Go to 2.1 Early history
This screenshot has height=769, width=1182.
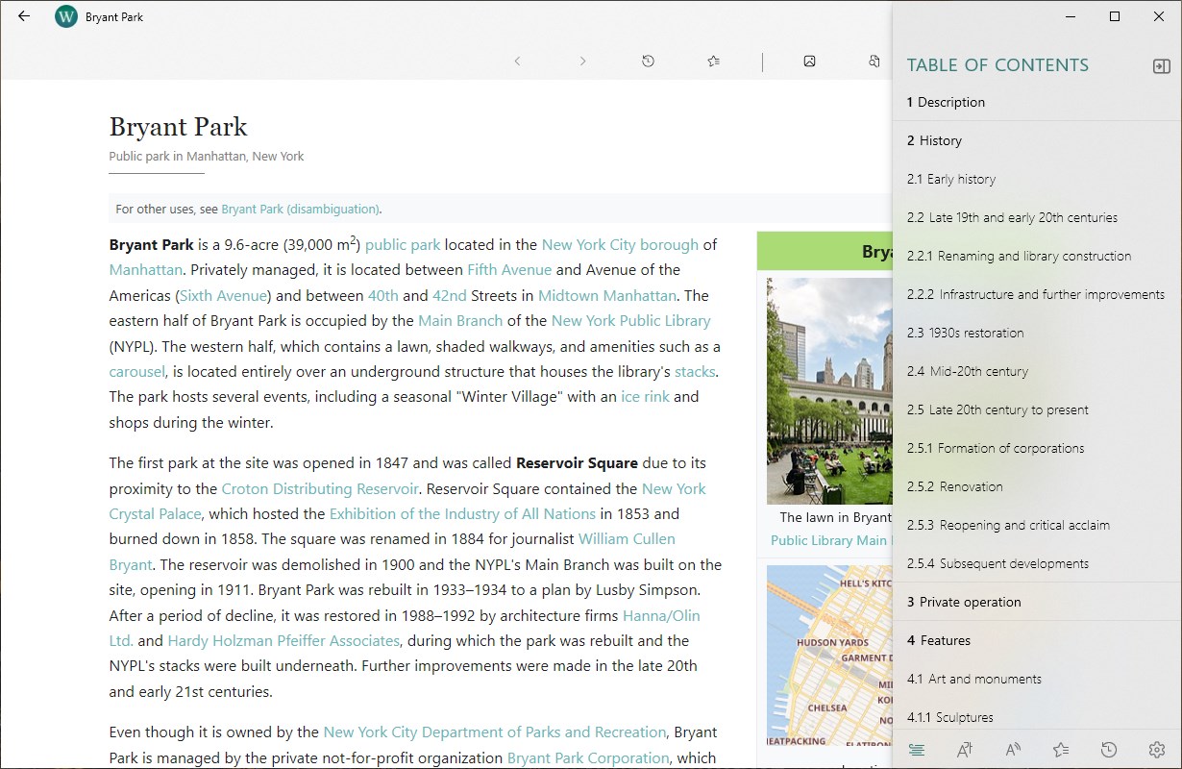click(x=1037, y=179)
